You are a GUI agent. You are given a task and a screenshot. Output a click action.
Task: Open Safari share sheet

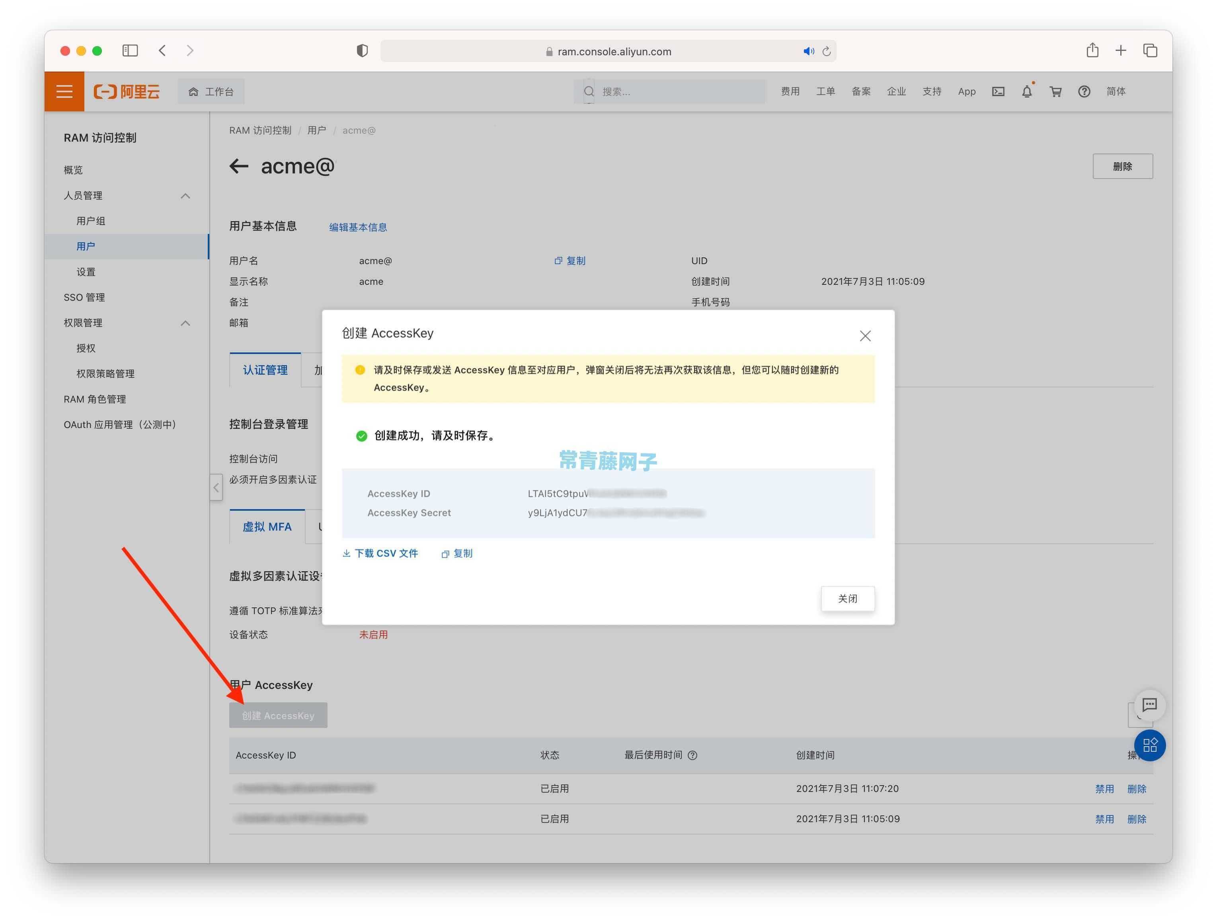click(1093, 50)
